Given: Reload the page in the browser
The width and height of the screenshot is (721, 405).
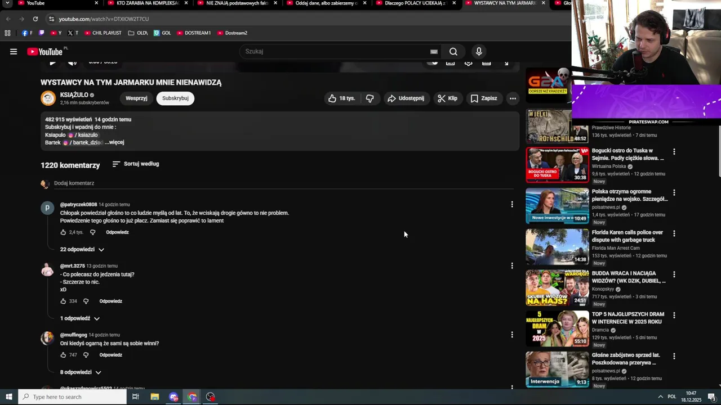Looking at the screenshot, I should pyautogui.click(x=35, y=19).
